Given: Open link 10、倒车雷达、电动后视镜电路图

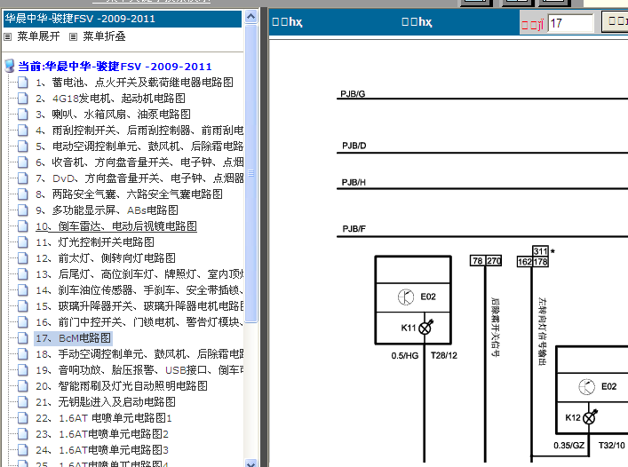Looking at the screenshot, I should click(x=116, y=226).
